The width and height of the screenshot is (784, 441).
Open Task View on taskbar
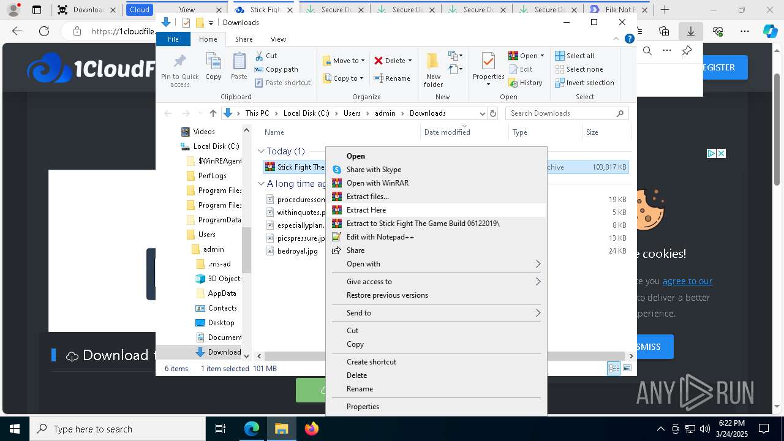(221, 429)
